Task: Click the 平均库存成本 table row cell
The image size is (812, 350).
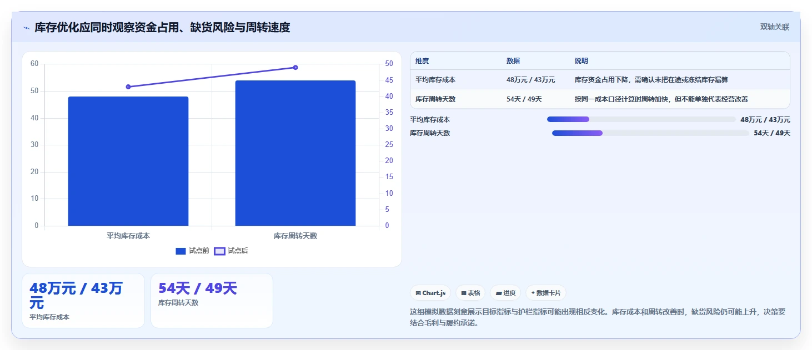Action: coord(435,80)
